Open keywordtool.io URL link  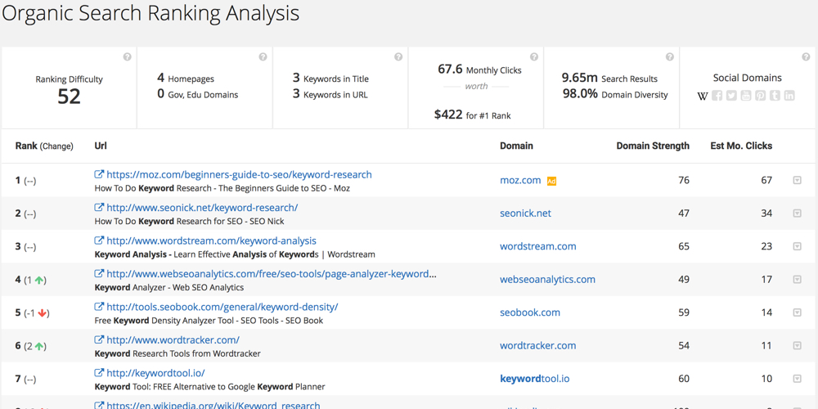(155, 373)
